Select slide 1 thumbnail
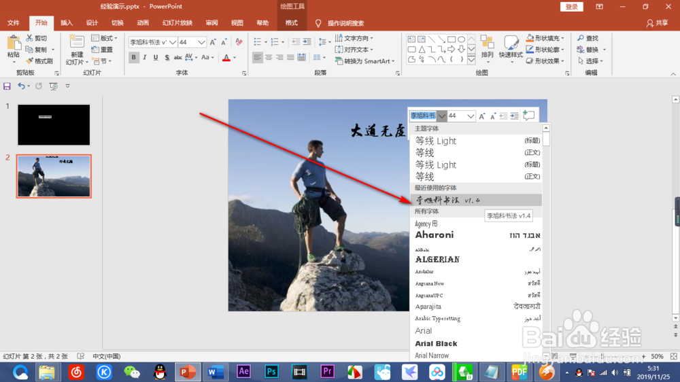The image size is (680, 382). point(54,125)
